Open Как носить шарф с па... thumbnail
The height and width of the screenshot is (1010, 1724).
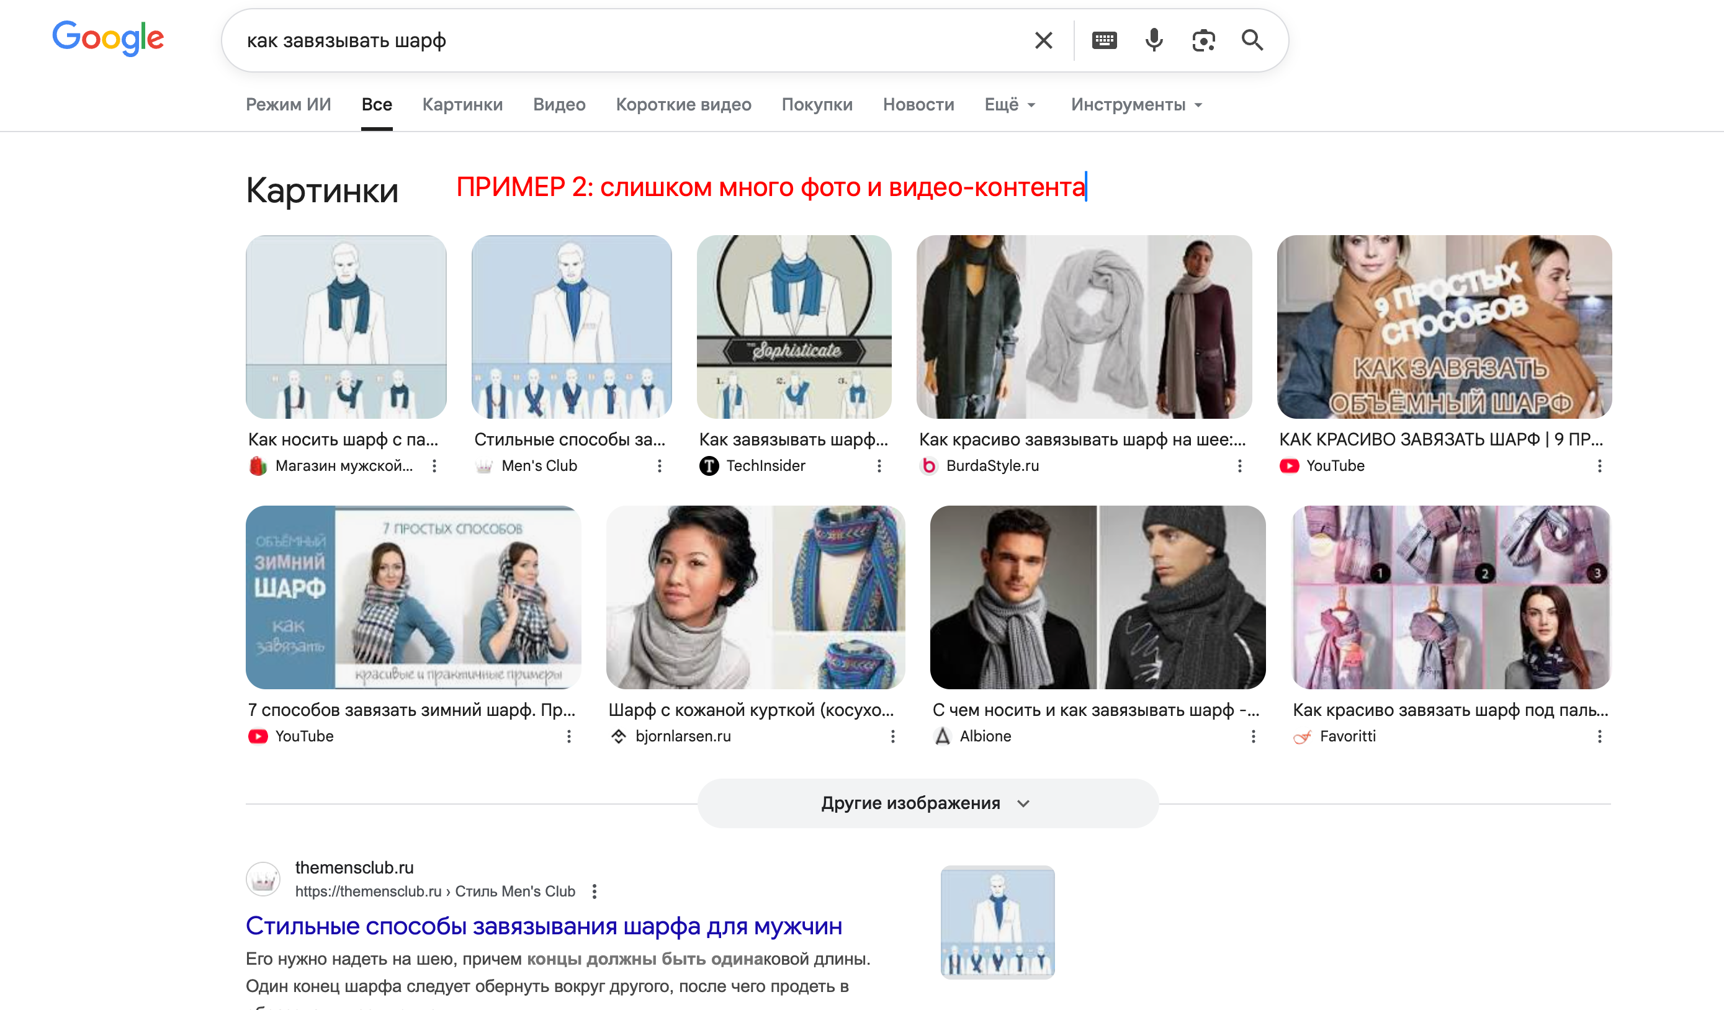pyautogui.click(x=346, y=327)
